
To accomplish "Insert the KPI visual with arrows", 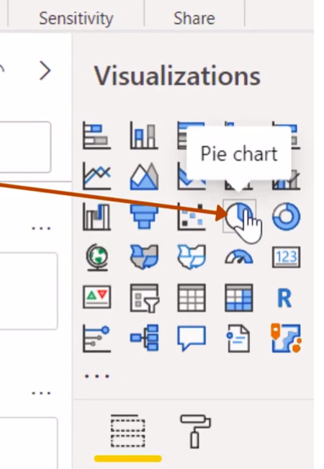I will (x=96, y=297).
